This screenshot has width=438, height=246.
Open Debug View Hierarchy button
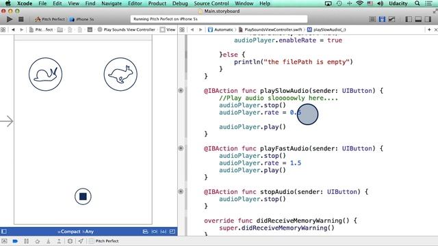(x=70, y=241)
